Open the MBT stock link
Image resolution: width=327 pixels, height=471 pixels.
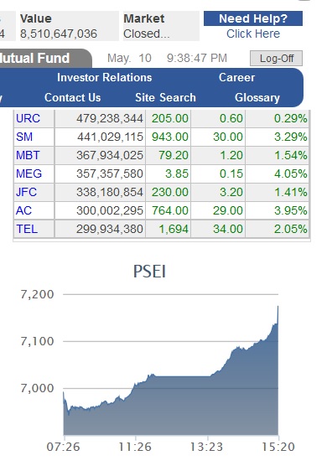click(x=28, y=155)
